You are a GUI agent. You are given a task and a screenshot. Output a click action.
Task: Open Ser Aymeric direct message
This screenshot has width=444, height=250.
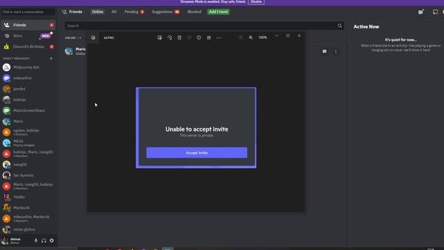[x=28, y=175]
